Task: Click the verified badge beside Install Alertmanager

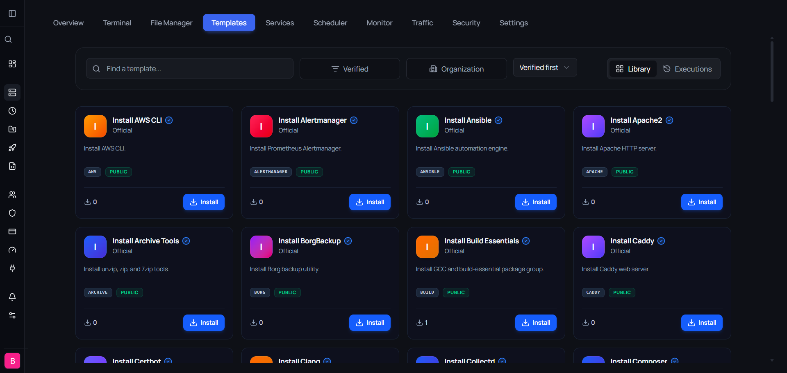Action: (x=354, y=120)
